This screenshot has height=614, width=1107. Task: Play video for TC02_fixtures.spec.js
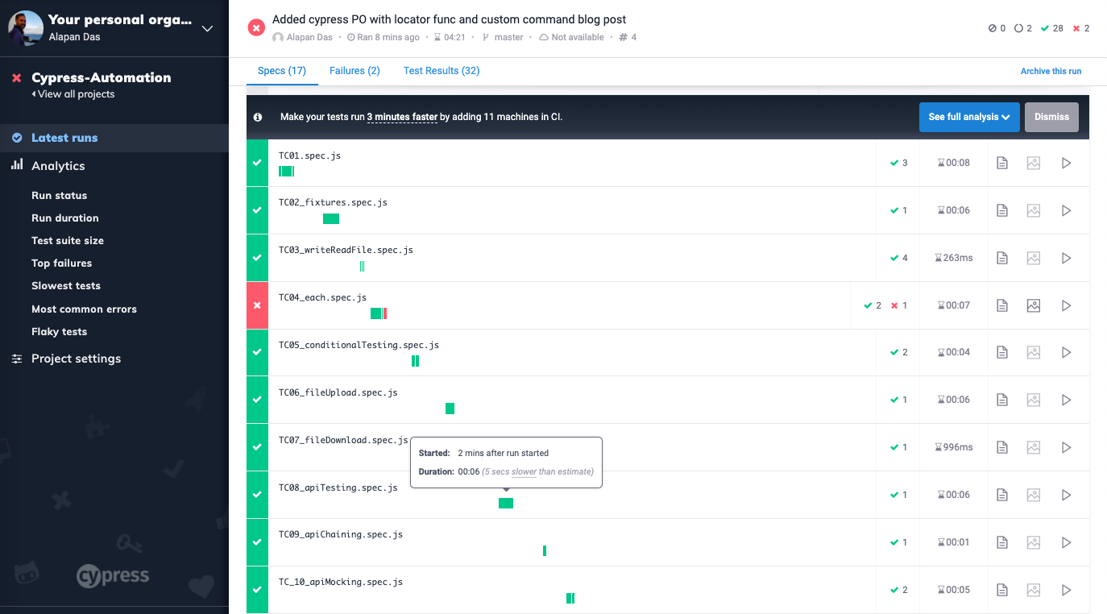[1066, 210]
